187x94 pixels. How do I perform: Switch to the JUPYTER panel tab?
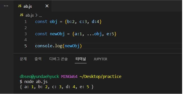100,59
